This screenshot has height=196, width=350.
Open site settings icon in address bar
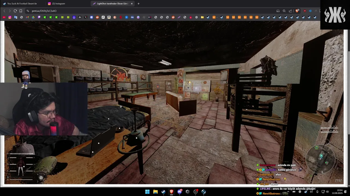click(x=28, y=11)
